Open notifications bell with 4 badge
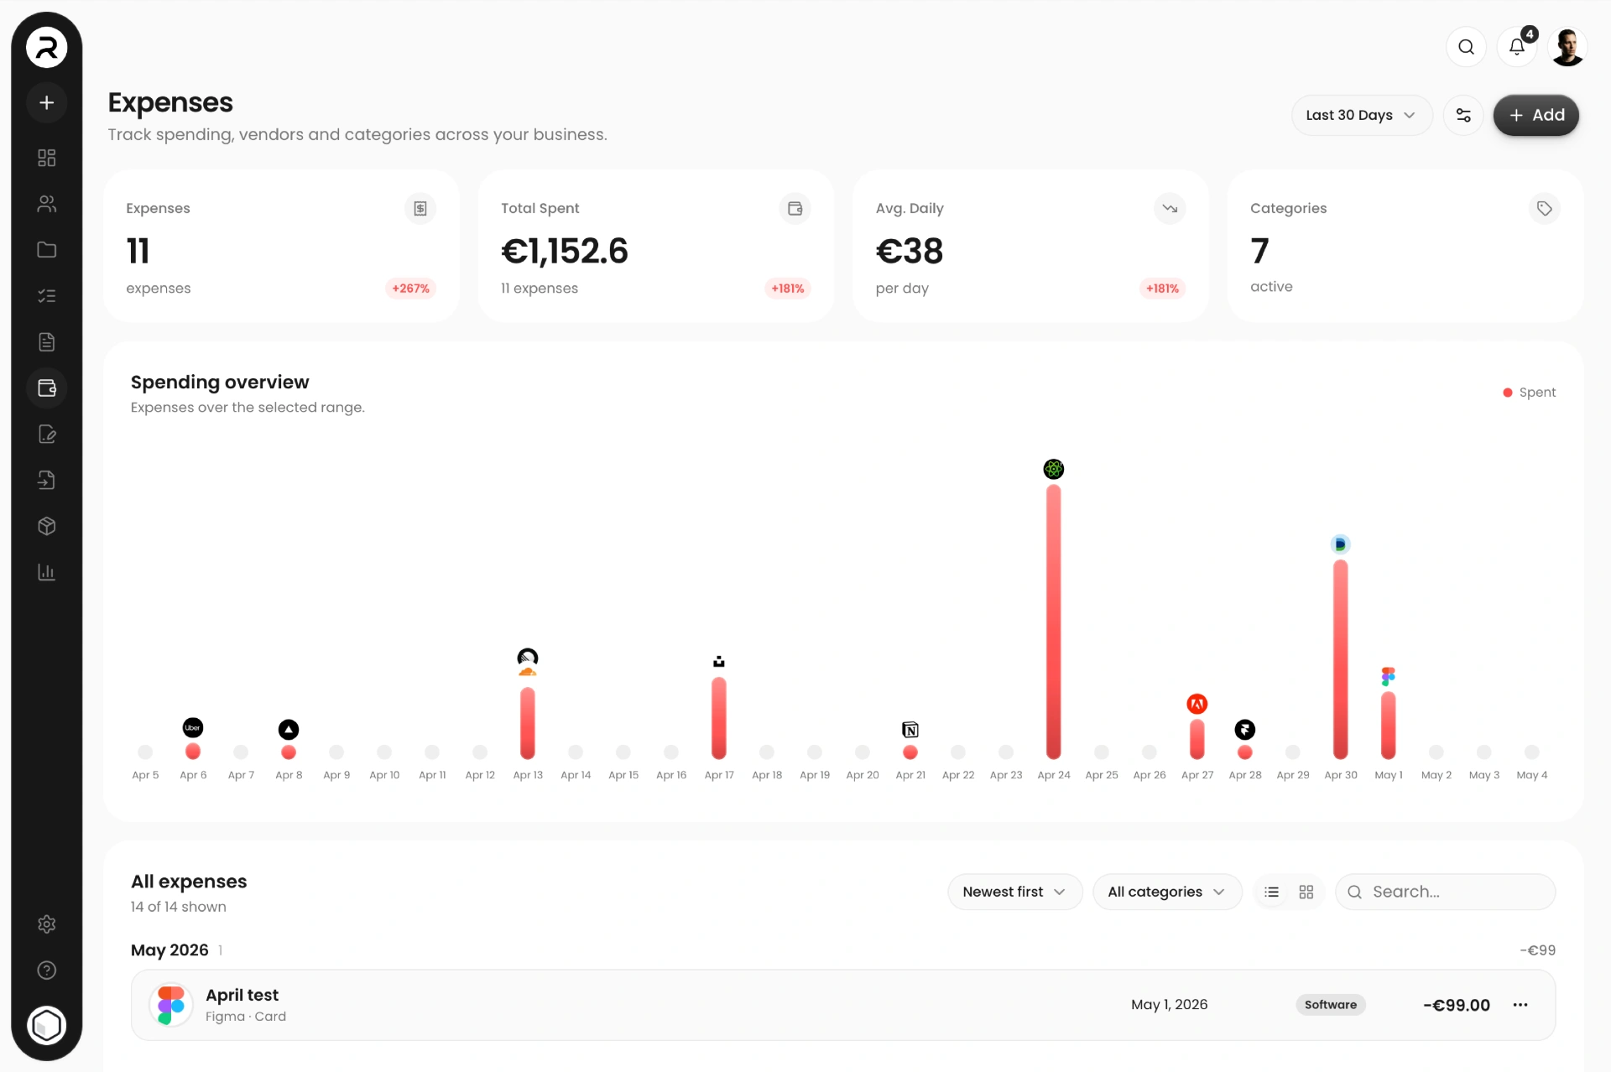1611x1072 pixels. point(1516,47)
